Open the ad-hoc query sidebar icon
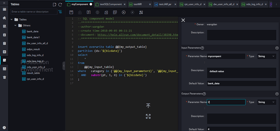 (x=5, y=26)
